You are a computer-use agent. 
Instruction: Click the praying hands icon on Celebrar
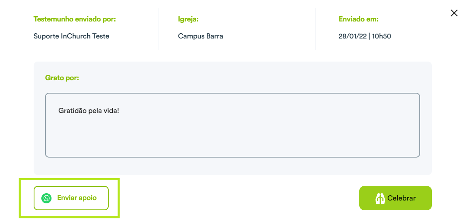coord(380,198)
